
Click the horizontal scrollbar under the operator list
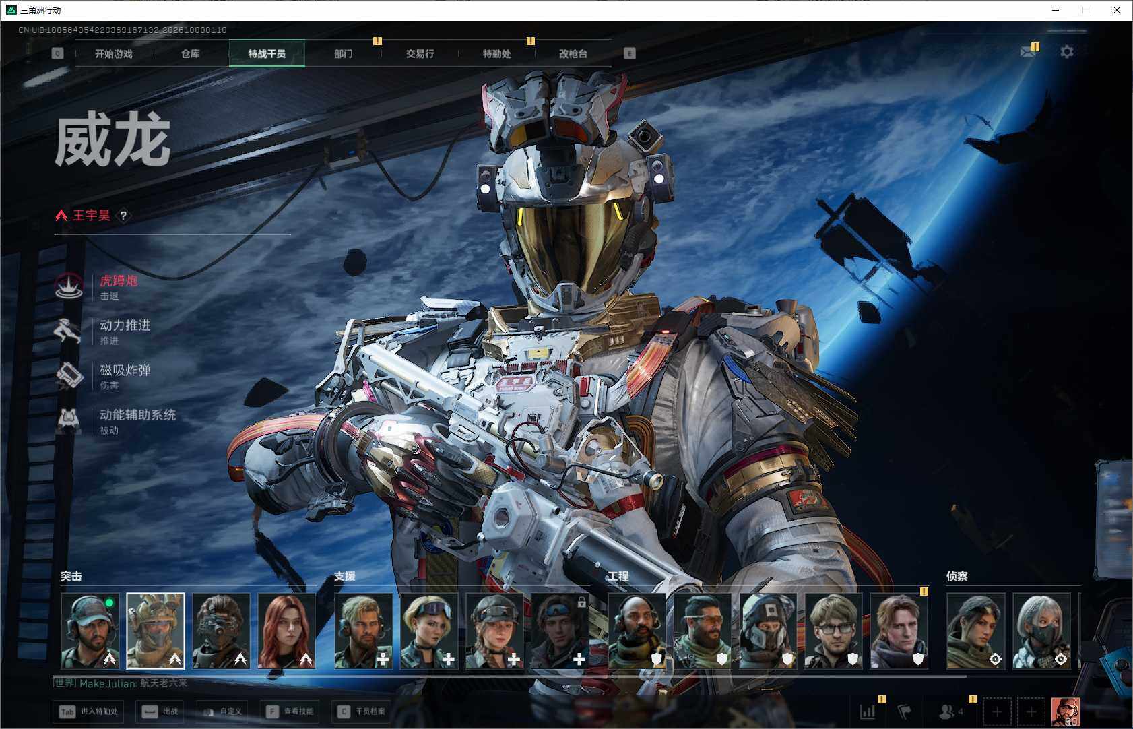coord(509,676)
